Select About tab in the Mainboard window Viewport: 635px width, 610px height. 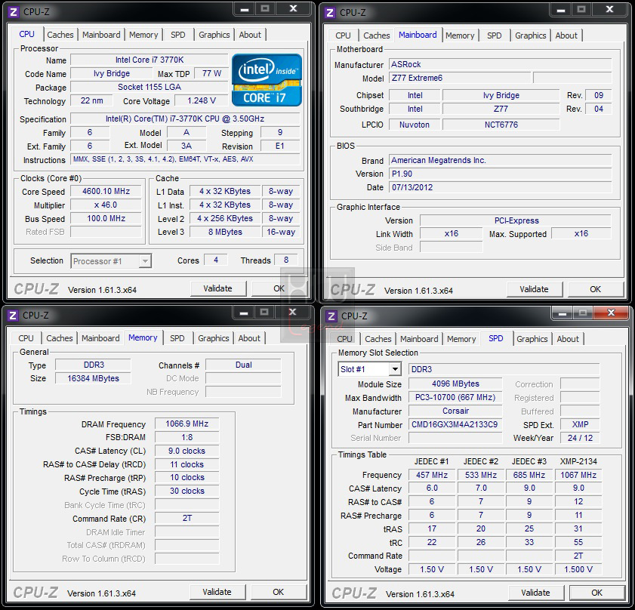[566, 35]
